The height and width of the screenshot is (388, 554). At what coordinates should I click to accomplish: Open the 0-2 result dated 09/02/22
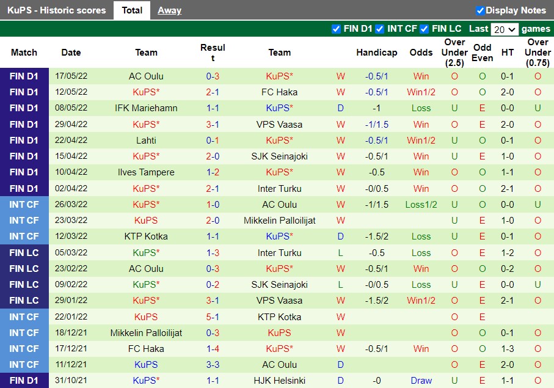pyautogui.click(x=213, y=285)
